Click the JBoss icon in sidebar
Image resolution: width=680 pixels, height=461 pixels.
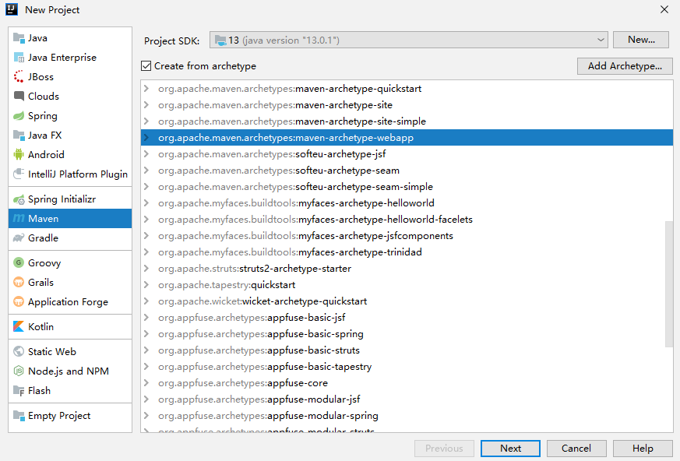pyautogui.click(x=19, y=77)
